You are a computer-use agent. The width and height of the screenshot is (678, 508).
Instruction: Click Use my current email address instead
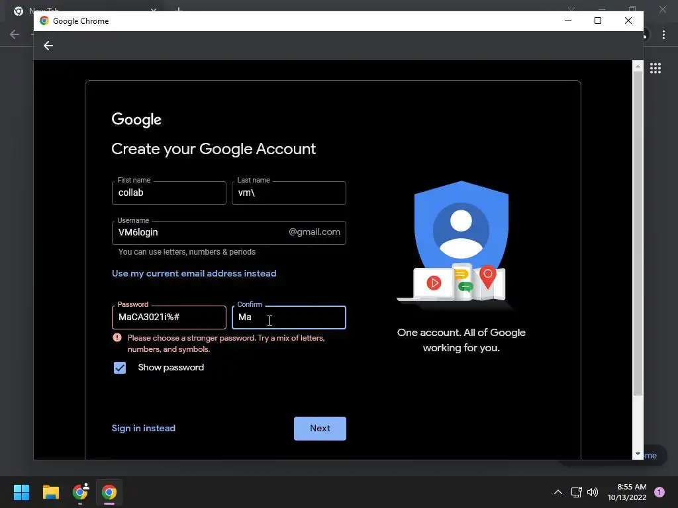point(194,273)
